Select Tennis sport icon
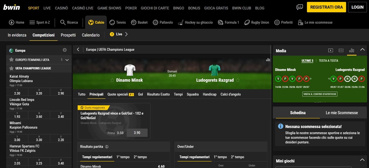This screenshot has width=369, height=168. [x=112, y=22]
